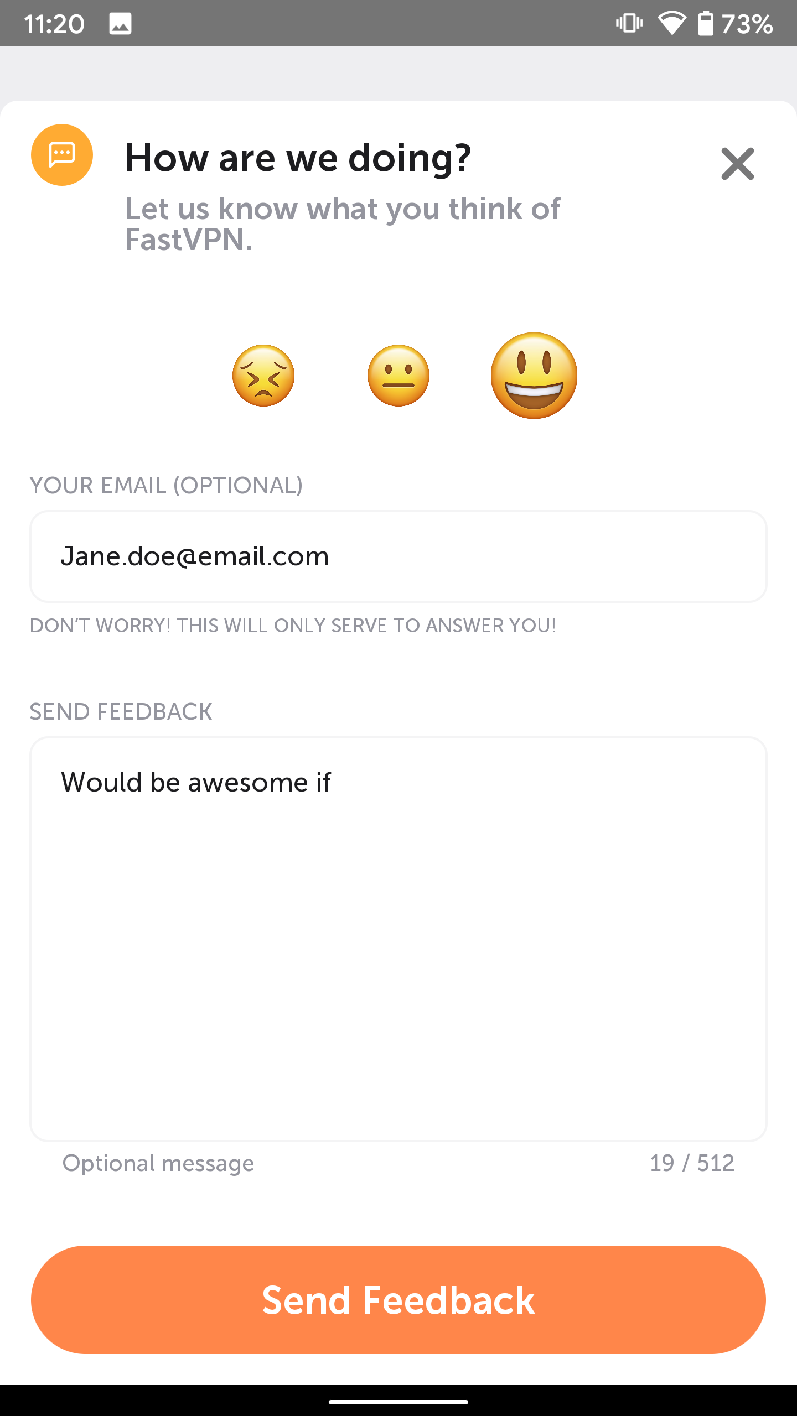Tap the vibrate mode status icon

[x=629, y=23]
